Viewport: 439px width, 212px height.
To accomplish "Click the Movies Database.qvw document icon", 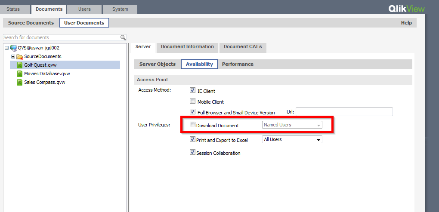I will [20, 74].
